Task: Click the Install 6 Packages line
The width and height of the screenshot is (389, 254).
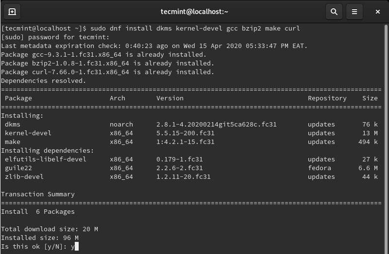Action: click(x=38, y=212)
